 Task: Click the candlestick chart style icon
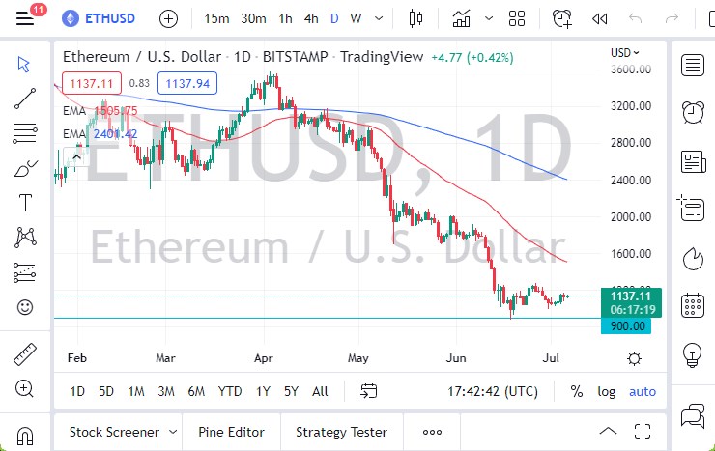416,18
